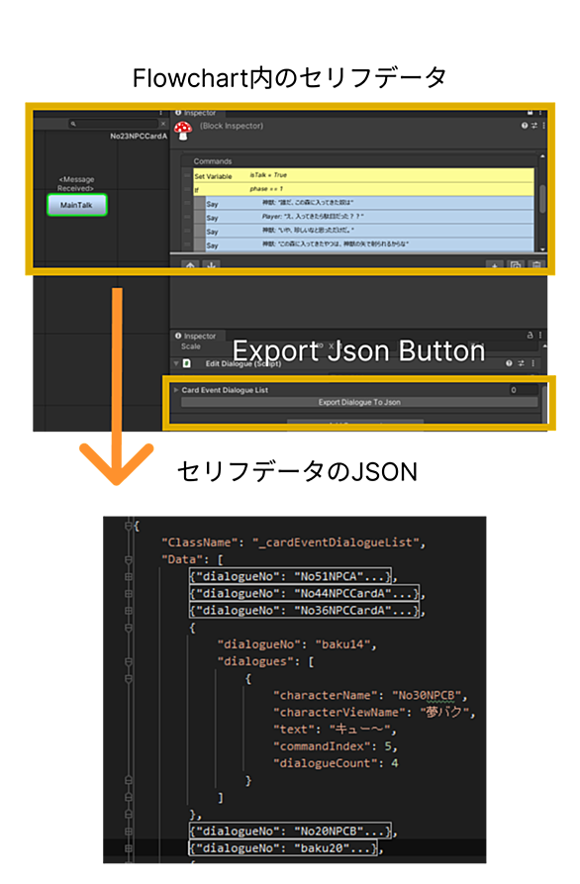Select the first Say command row
The height and width of the screenshot is (884, 580).
(369, 204)
